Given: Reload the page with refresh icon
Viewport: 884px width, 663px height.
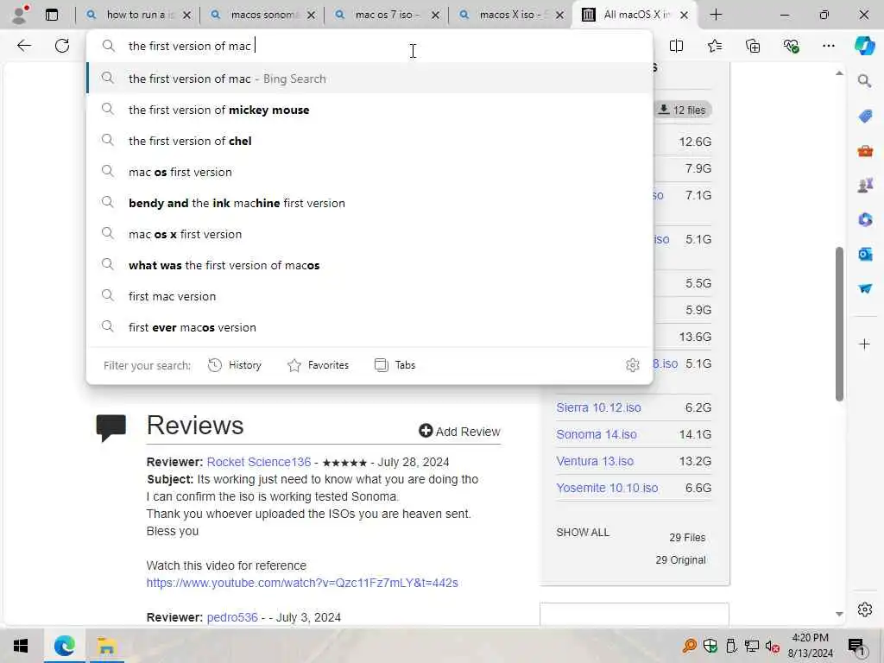Looking at the screenshot, I should [62, 46].
